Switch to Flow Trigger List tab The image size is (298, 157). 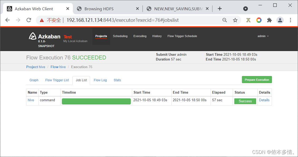(x=57, y=80)
